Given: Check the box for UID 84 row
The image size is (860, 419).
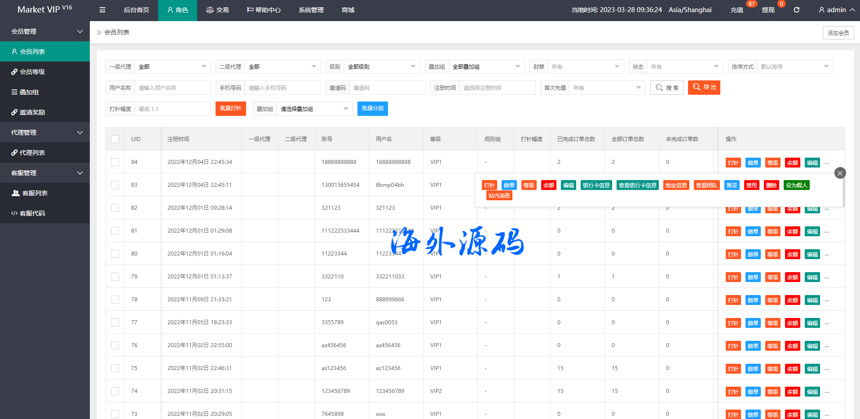Looking at the screenshot, I should coord(115,162).
